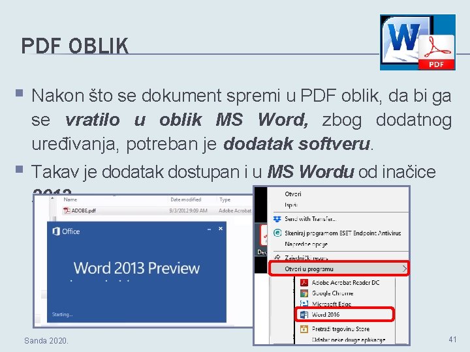Click the file list scroll-up arrow
The image size is (470, 352).
point(52,198)
